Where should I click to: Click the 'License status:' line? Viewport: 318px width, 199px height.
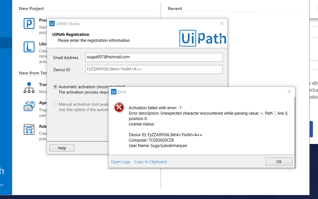142,124
